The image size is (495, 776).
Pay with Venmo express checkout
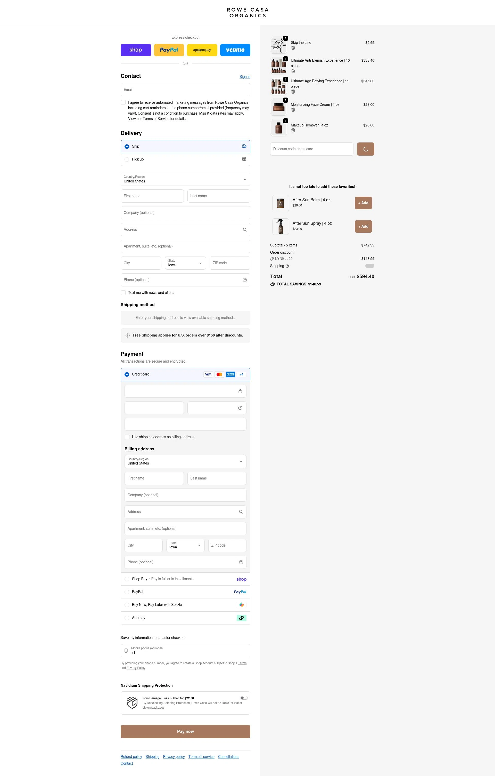[x=235, y=50]
